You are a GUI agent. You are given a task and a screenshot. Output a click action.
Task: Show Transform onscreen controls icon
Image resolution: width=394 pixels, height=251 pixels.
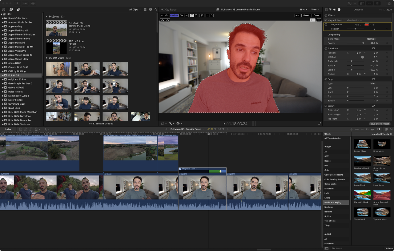(x=374, y=48)
